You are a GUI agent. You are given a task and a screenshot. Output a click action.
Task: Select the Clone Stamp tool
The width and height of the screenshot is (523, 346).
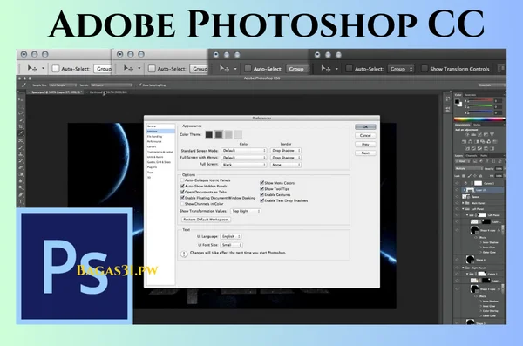pyautogui.click(x=20, y=153)
